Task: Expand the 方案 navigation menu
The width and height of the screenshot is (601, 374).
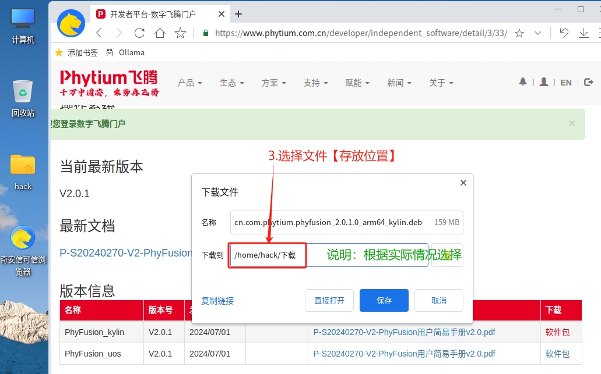Action: click(273, 83)
